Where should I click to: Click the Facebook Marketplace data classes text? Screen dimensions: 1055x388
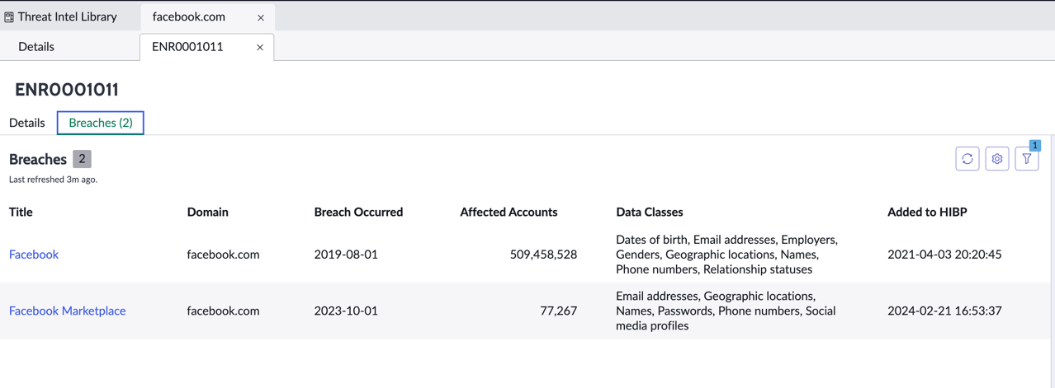726,311
